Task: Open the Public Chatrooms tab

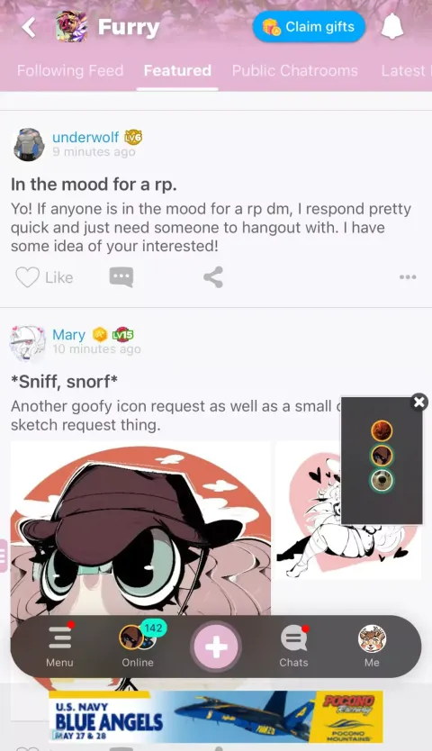Action: (x=294, y=70)
